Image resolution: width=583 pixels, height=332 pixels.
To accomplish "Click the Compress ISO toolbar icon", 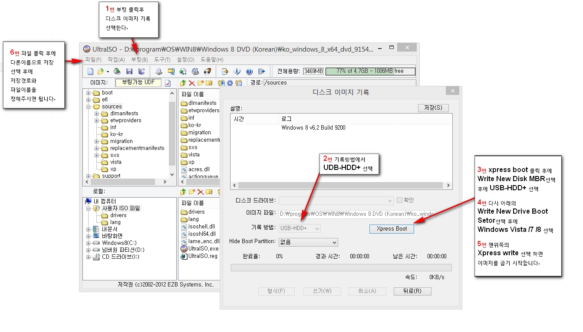I will [171, 72].
